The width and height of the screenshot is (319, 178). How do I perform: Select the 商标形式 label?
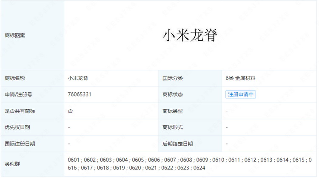click(x=173, y=127)
